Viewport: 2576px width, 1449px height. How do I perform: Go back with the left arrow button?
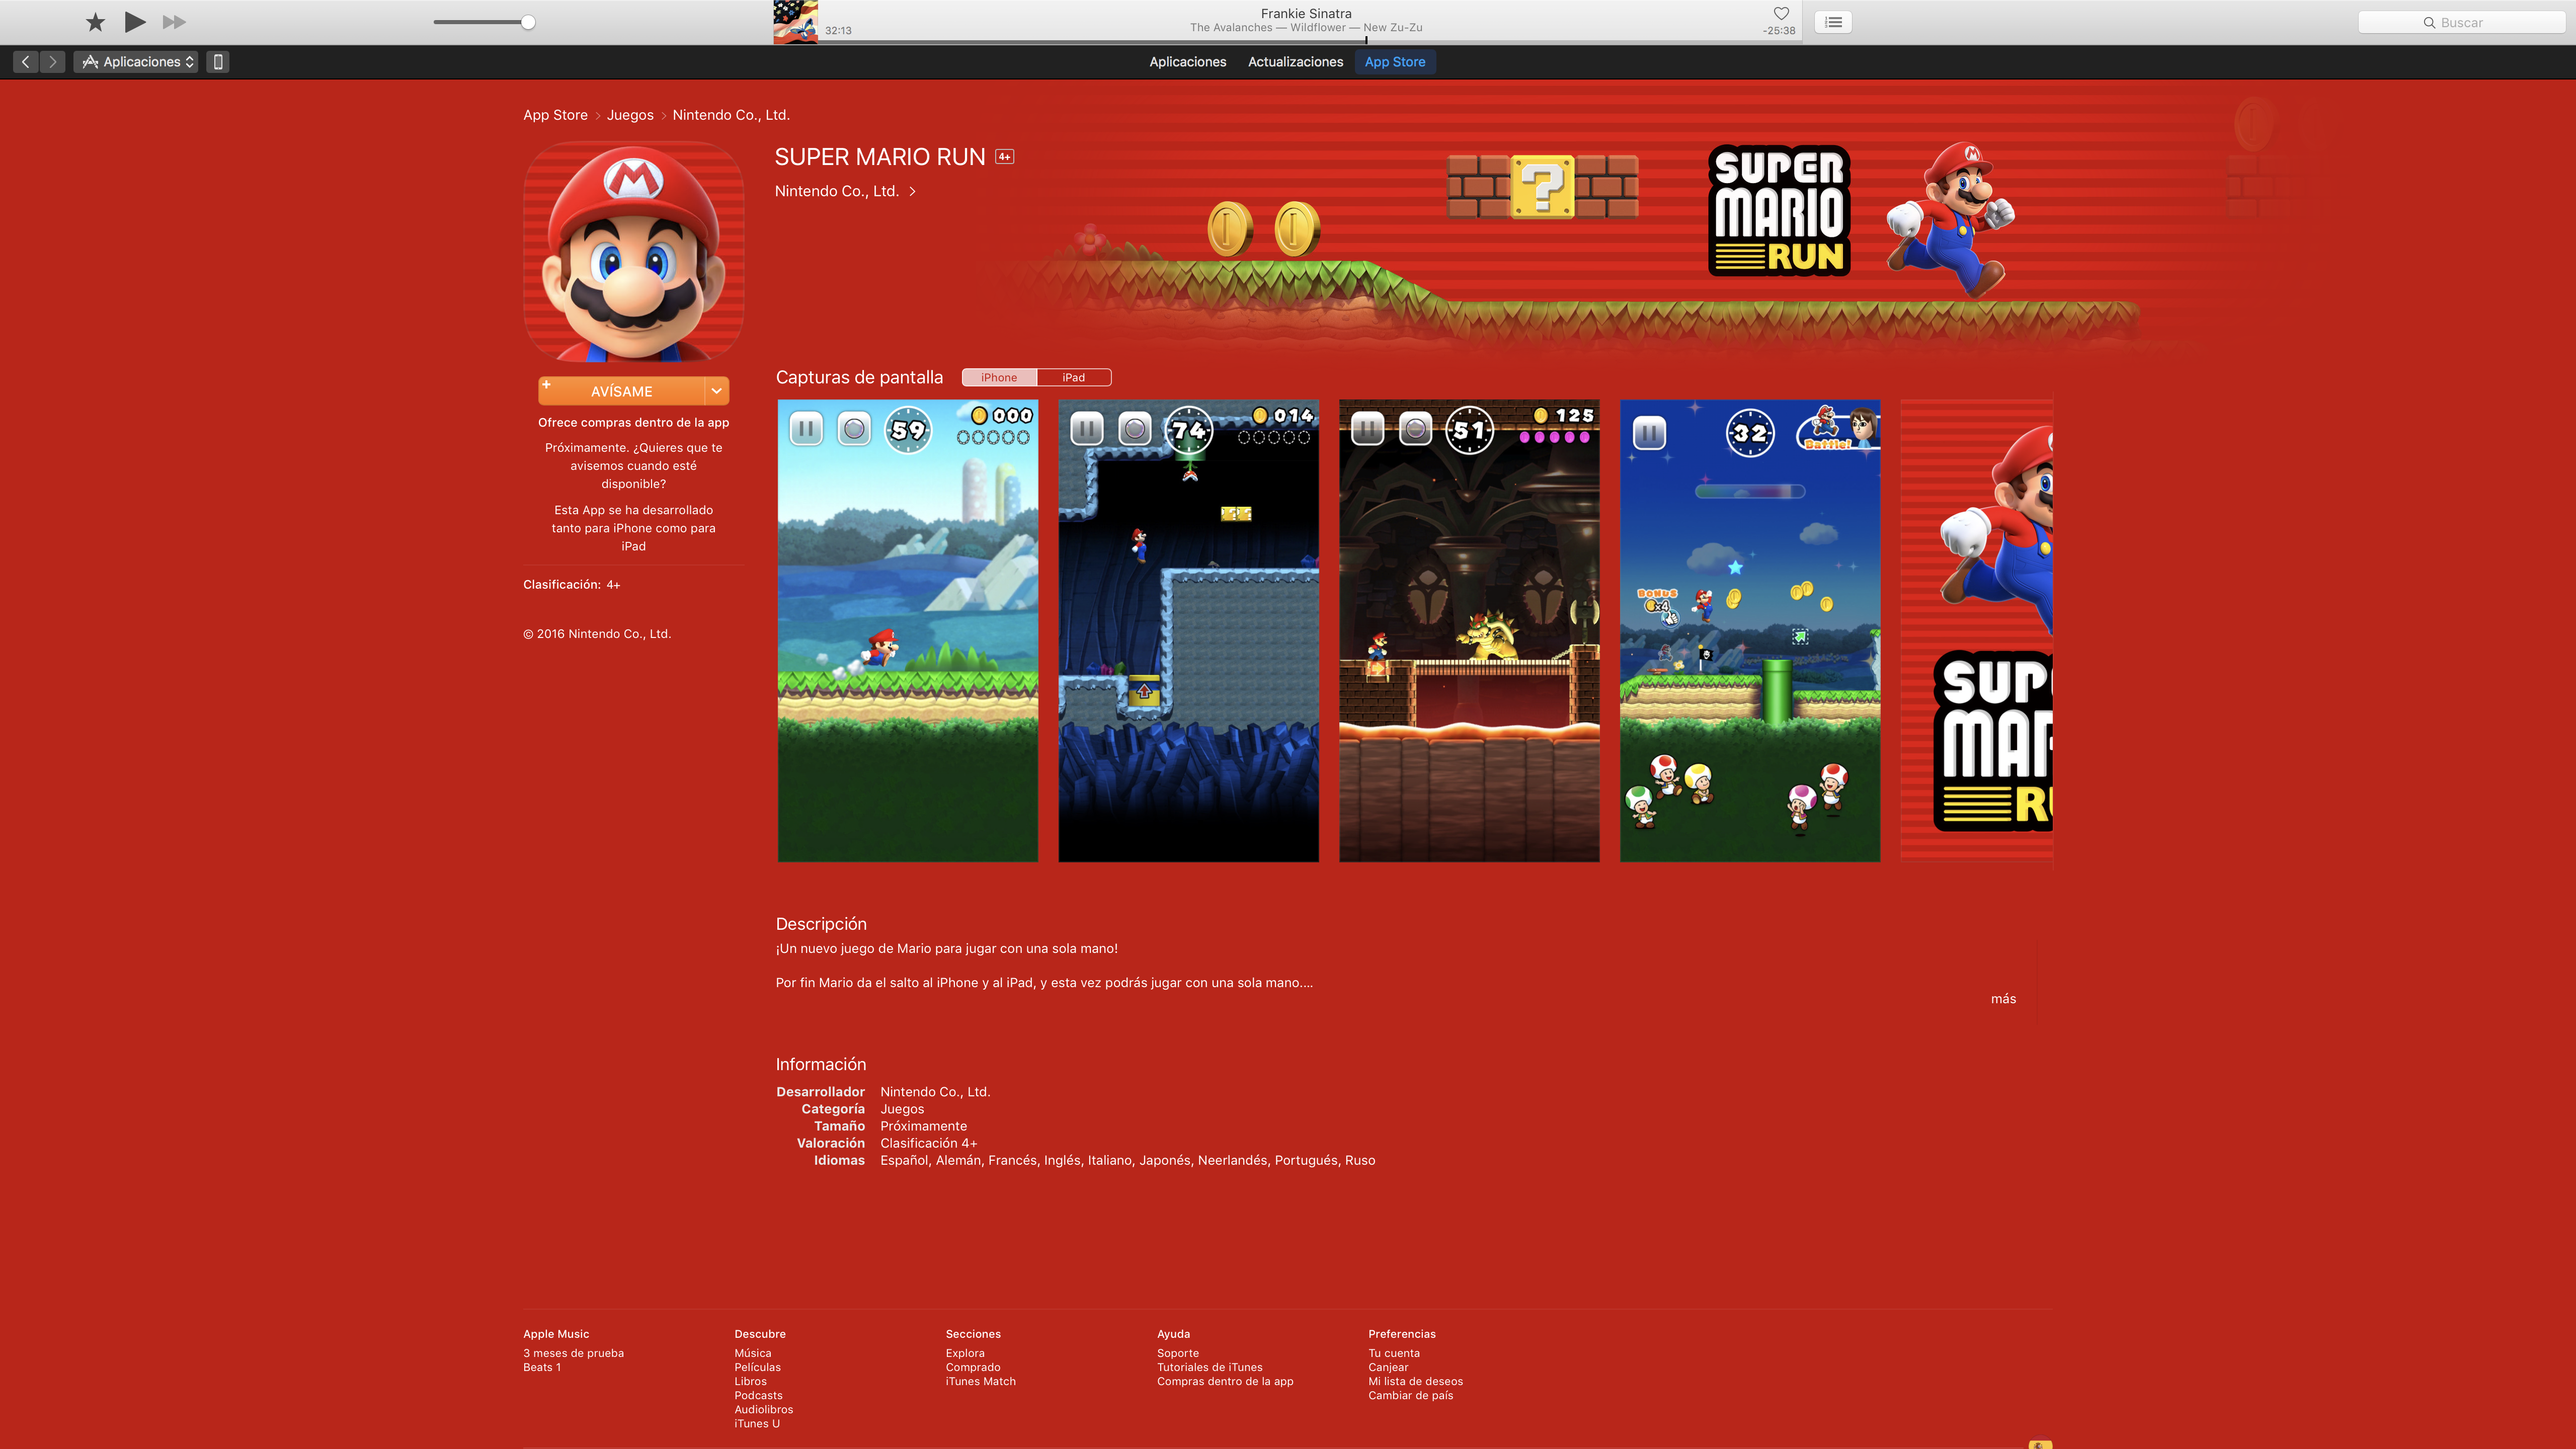[x=26, y=62]
